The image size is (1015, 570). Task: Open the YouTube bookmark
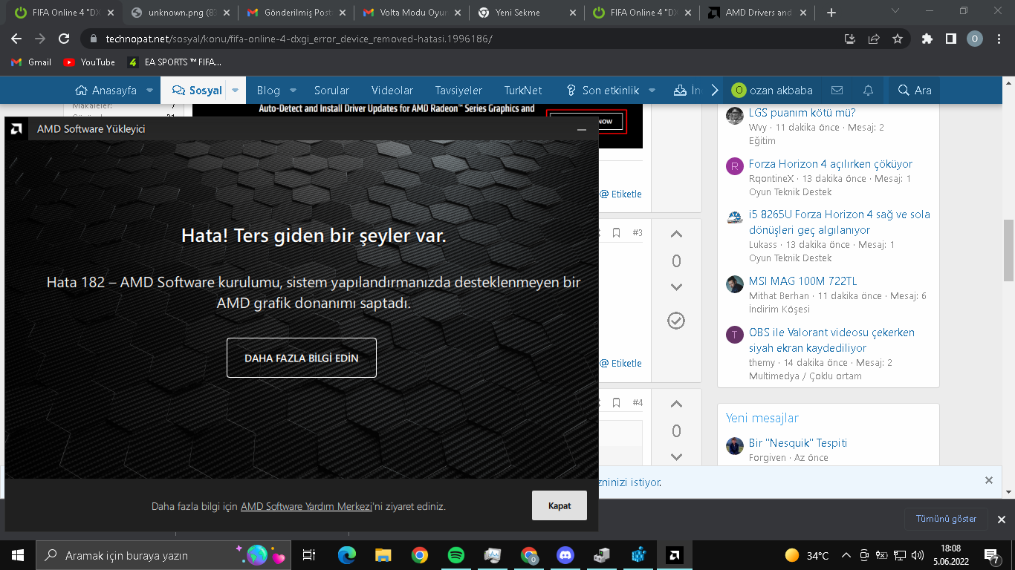click(89, 62)
